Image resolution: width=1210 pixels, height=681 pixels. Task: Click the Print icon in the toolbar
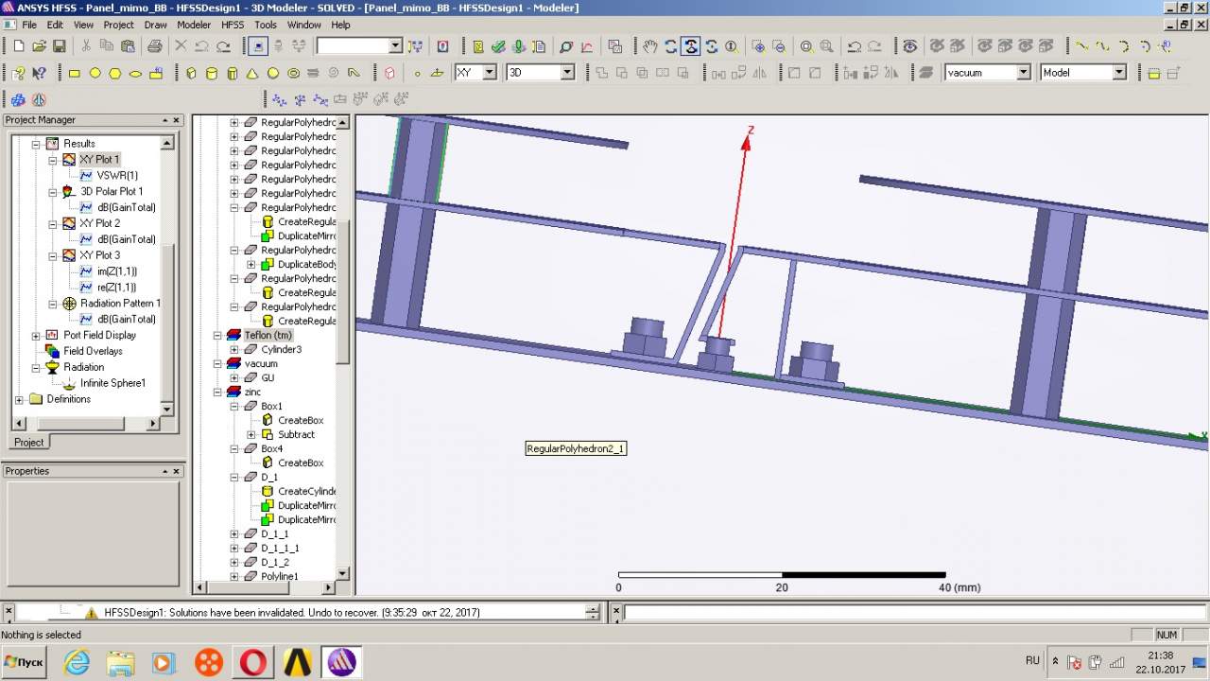coord(155,46)
